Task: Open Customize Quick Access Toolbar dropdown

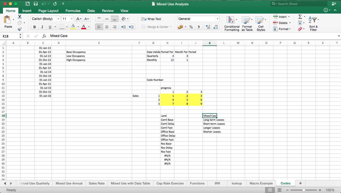Action: pos(63,4)
